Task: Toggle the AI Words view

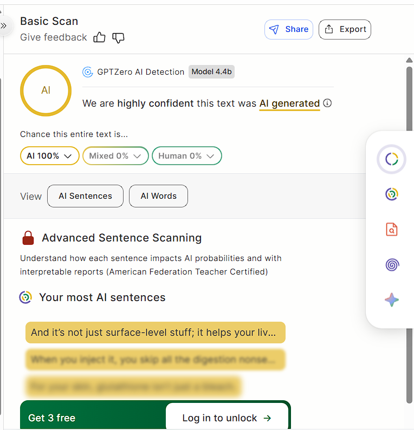Action: point(159,196)
